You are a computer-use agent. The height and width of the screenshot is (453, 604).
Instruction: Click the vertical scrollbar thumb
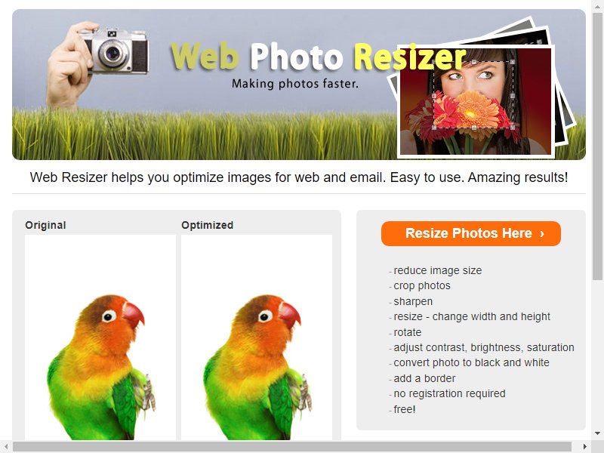pyautogui.click(x=597, y=146)
